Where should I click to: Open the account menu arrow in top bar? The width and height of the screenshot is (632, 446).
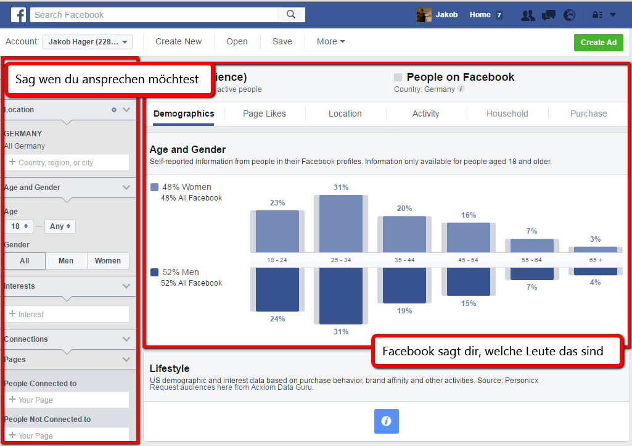[613, 15]
